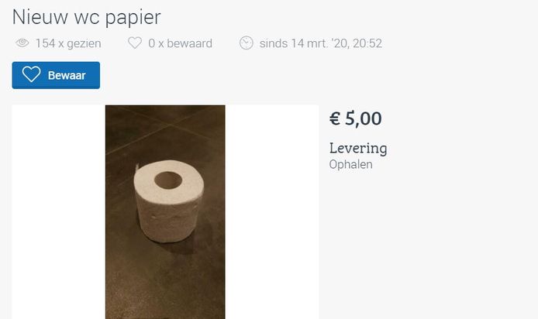Click the Ophalen delivery option text
The image size is (538, 319).
pos(350,164)
